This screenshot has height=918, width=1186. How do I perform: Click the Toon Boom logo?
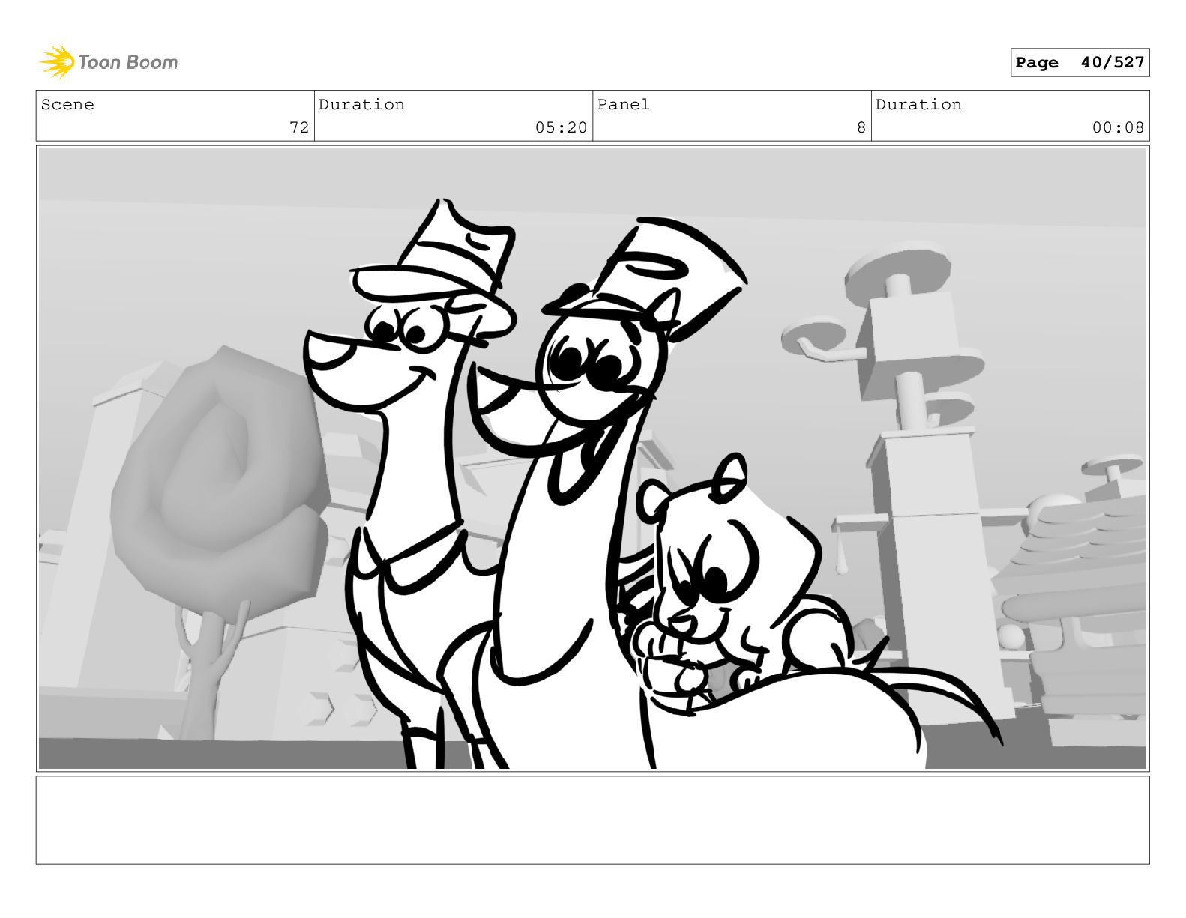pos(109,61)
